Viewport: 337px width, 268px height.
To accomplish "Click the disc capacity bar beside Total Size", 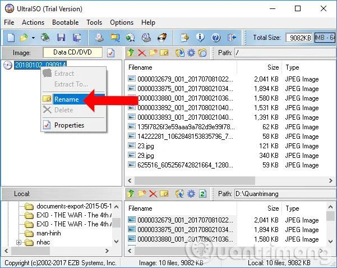I will [x=325, y=38].
